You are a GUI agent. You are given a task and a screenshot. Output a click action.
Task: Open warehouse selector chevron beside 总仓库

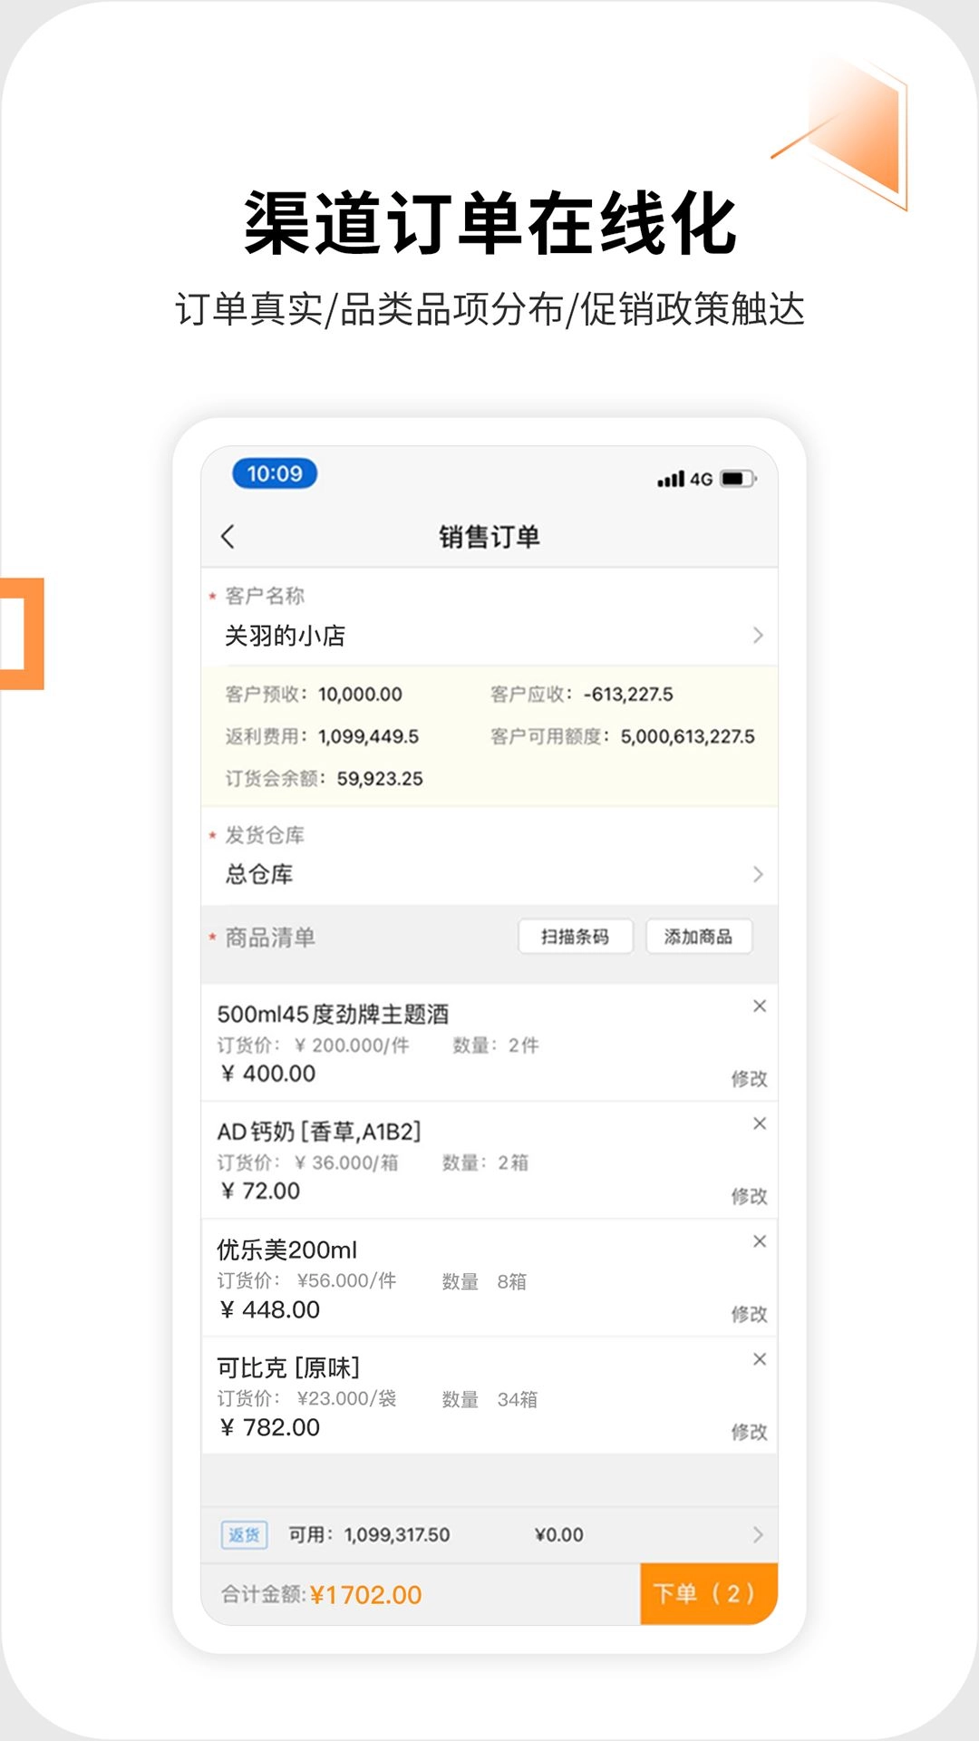pyautogui.click(x=758, y=875)
